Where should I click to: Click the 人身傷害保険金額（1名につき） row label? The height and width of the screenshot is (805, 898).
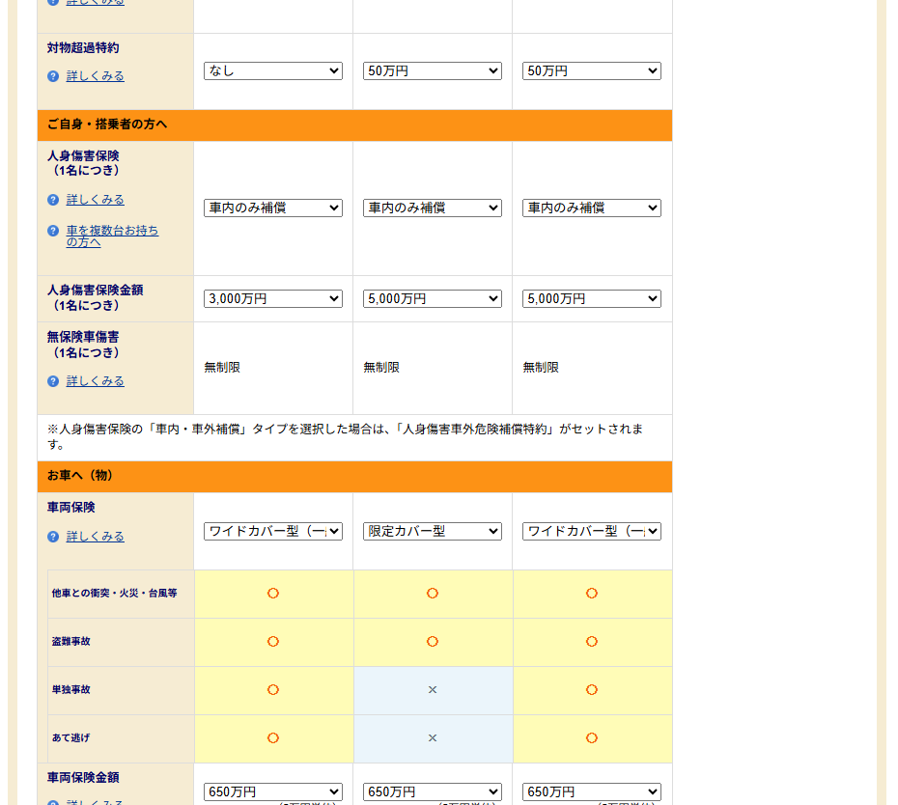pyautogui.click(x=95, y=297)
